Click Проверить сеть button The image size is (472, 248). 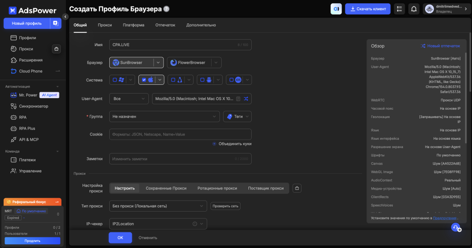coord(225,206)
